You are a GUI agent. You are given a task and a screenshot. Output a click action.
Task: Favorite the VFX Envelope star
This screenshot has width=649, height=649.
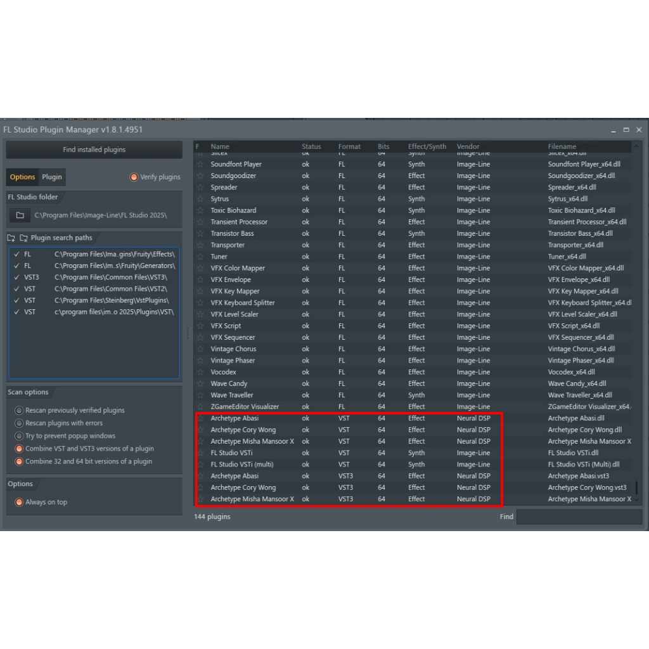[x=200, y=280]
